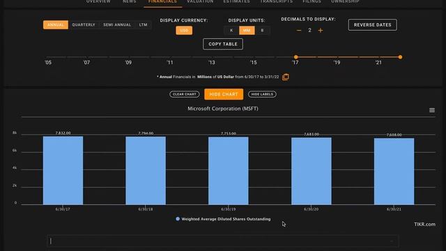The width and height of the screenshot is (446, 251).
Task: Copy the financials description clipboard icon
Action: 285,77
